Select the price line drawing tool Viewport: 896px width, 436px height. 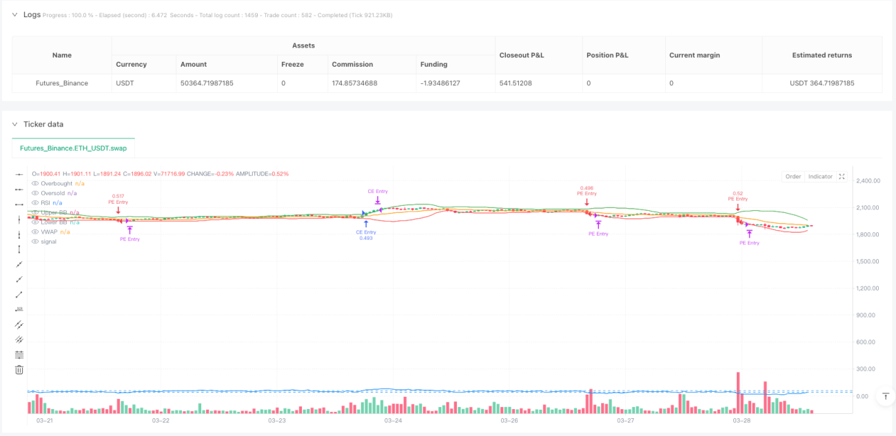tap(19, 309)
